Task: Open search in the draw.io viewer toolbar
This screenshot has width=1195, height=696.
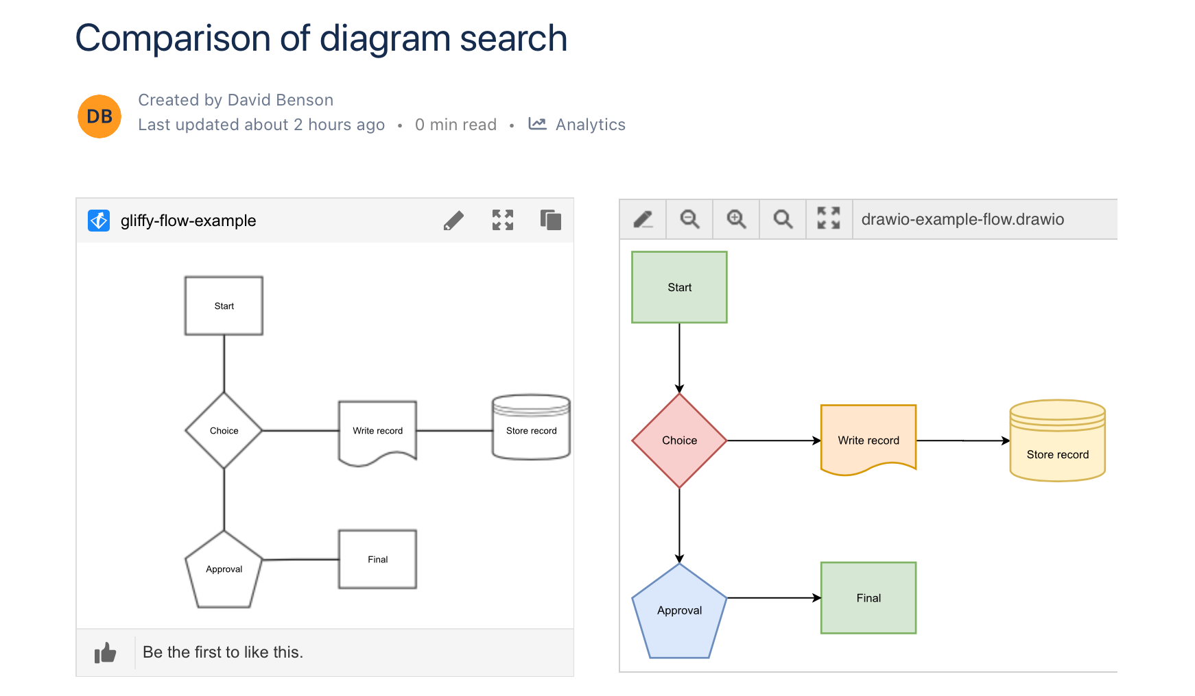Action: [782, 219]
